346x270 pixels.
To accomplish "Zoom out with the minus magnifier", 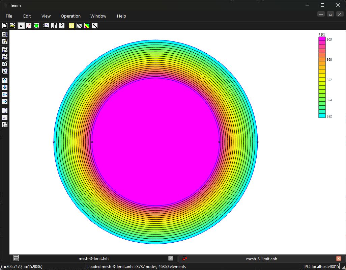I will [5, 57].
